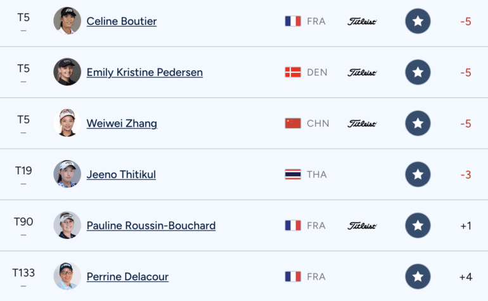
Task: Open Celine Boutier player profile
Action: [122, 21]
